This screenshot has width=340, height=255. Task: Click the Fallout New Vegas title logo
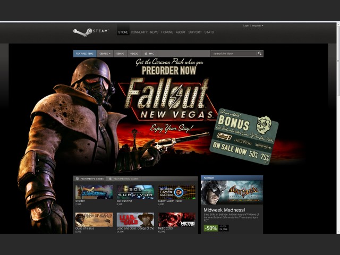click(x=168, y=99)
